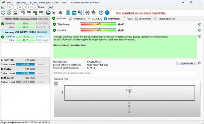The width and height of the screenshot is (204, 124).
Task: Click the Kondíció 100 % gradient bar in overview
Action: [98, 30]
